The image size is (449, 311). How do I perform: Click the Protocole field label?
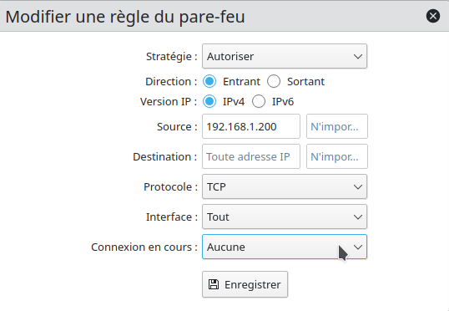click(x=170, y=186)
